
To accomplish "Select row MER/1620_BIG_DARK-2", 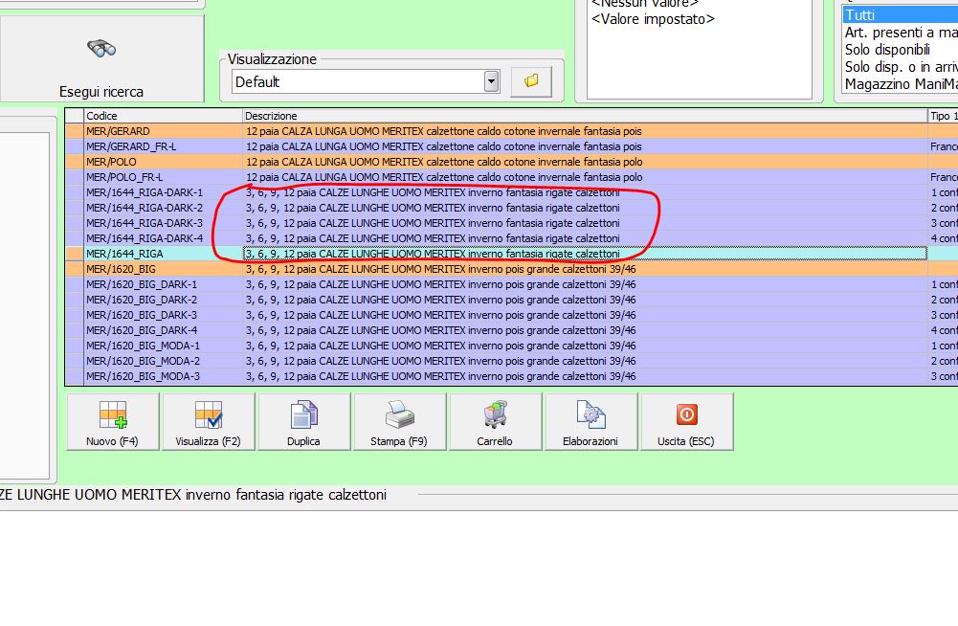I will (x=163, y=300).
